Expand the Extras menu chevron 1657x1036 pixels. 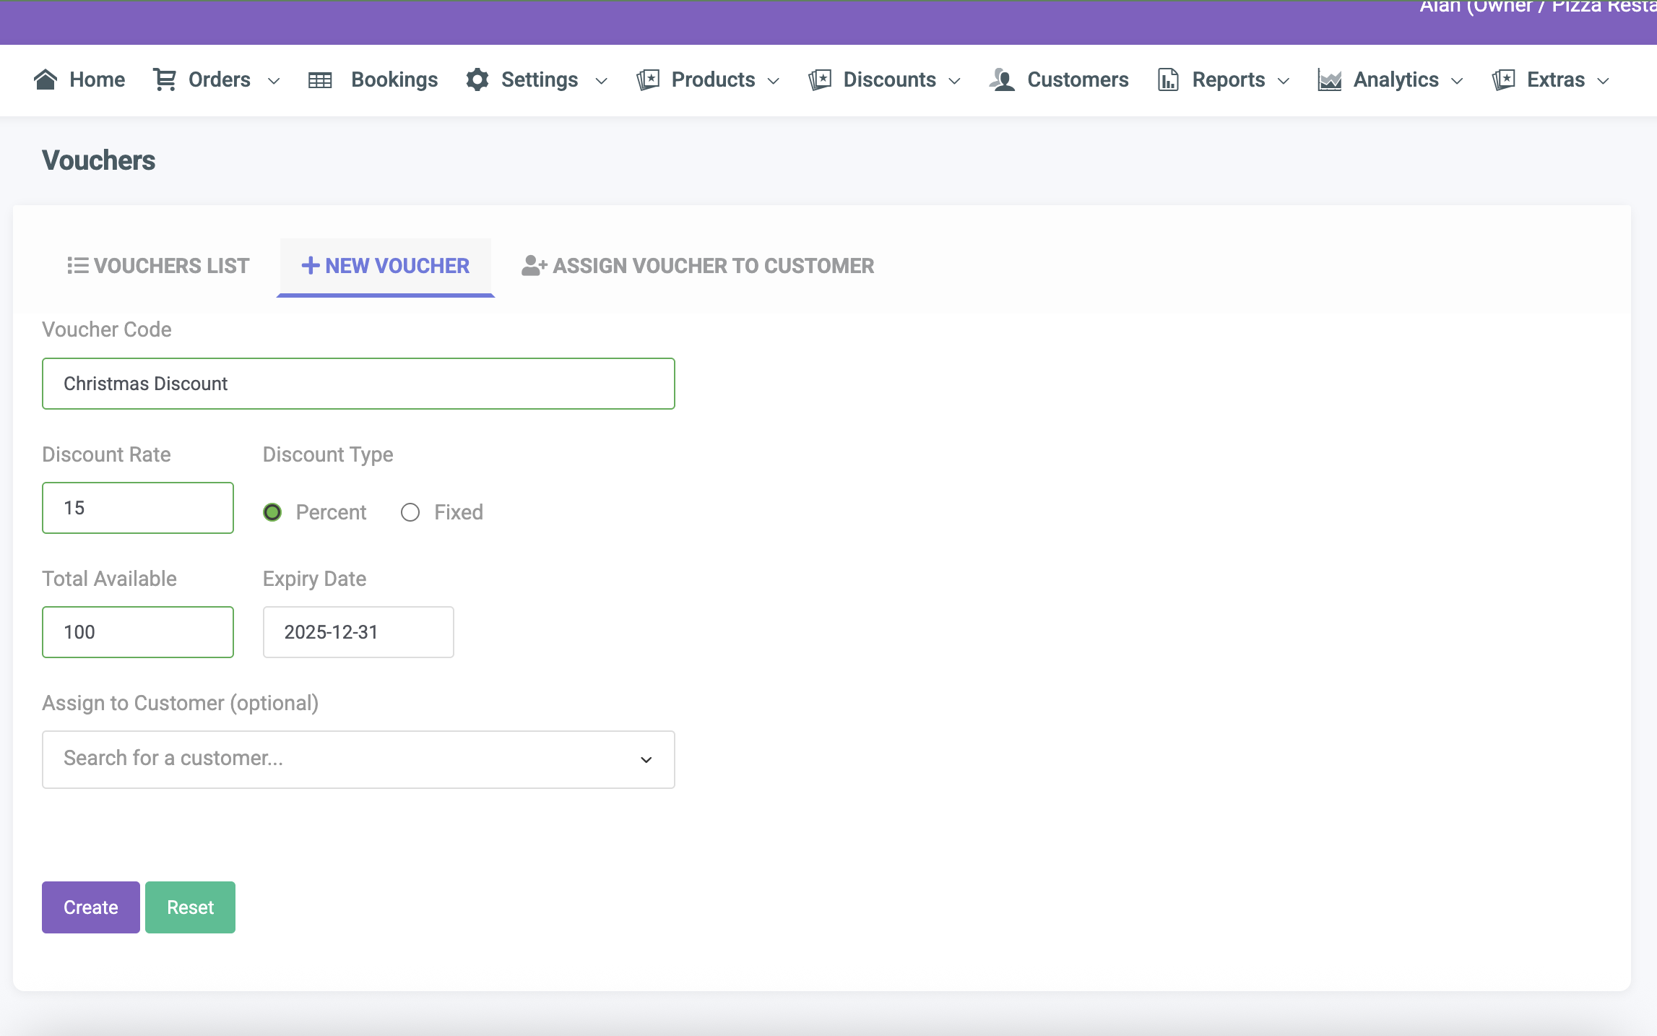click(x=1604, y=81)
